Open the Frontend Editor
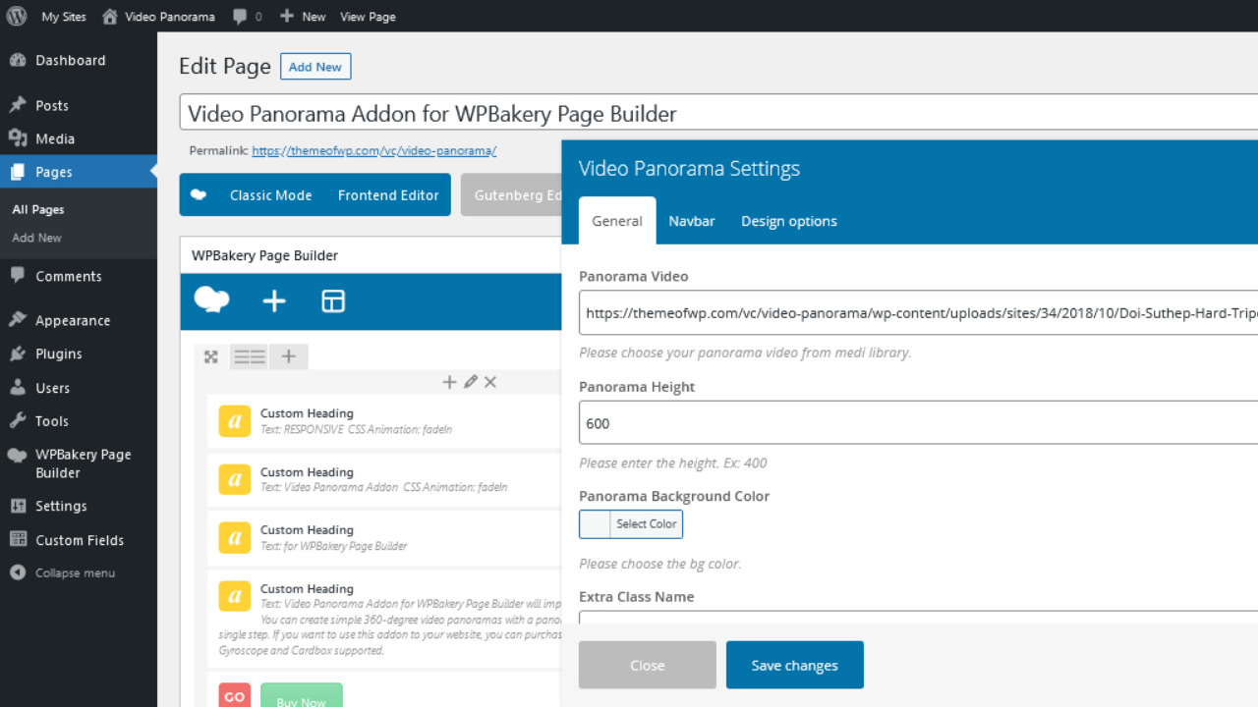 click(x=388, y=195)
